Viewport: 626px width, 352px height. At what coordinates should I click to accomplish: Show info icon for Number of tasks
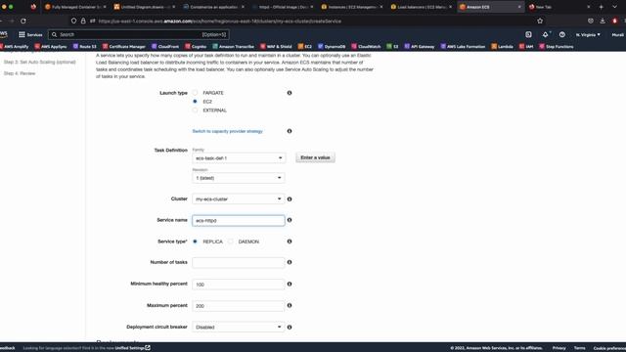coord(290,262)
